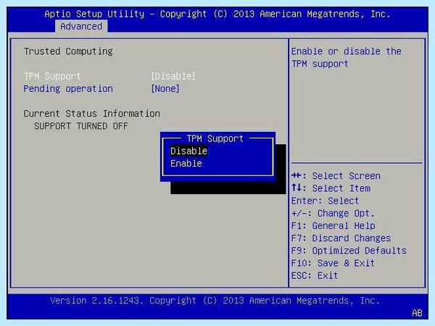
Task: Open the [None] value for Pending operation
Action: click(x=165, y=88)
